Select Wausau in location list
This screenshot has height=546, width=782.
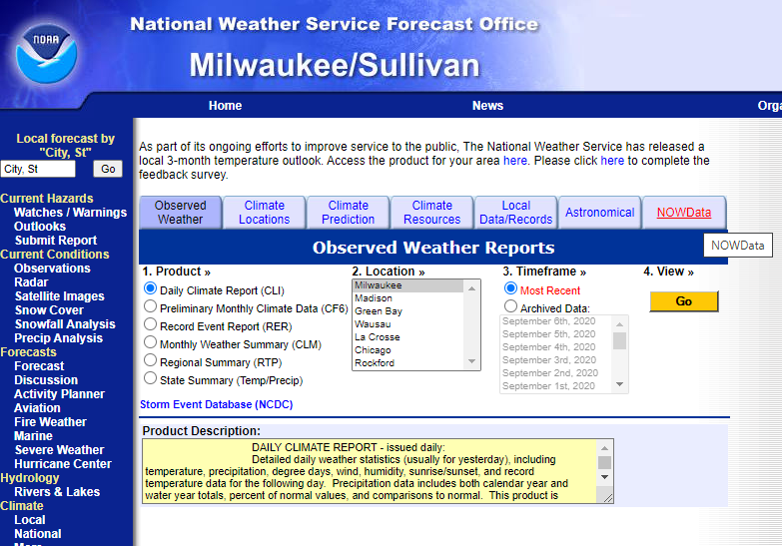(408, 324)
